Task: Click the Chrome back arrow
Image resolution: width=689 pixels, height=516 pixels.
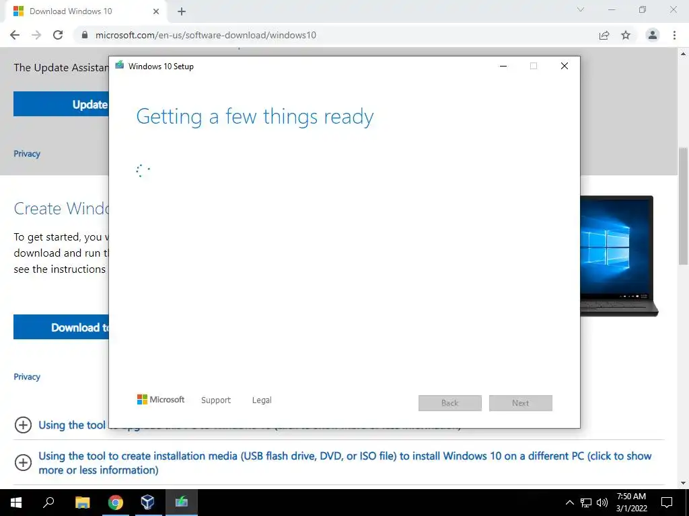Action: click(x=15, y=35)
